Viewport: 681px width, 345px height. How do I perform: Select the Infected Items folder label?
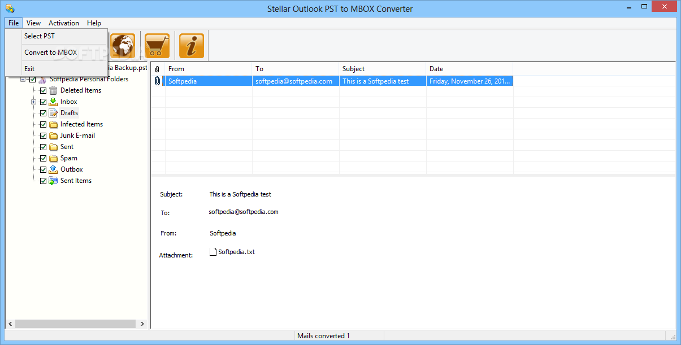pyautogui.click(x=82, y=124)
